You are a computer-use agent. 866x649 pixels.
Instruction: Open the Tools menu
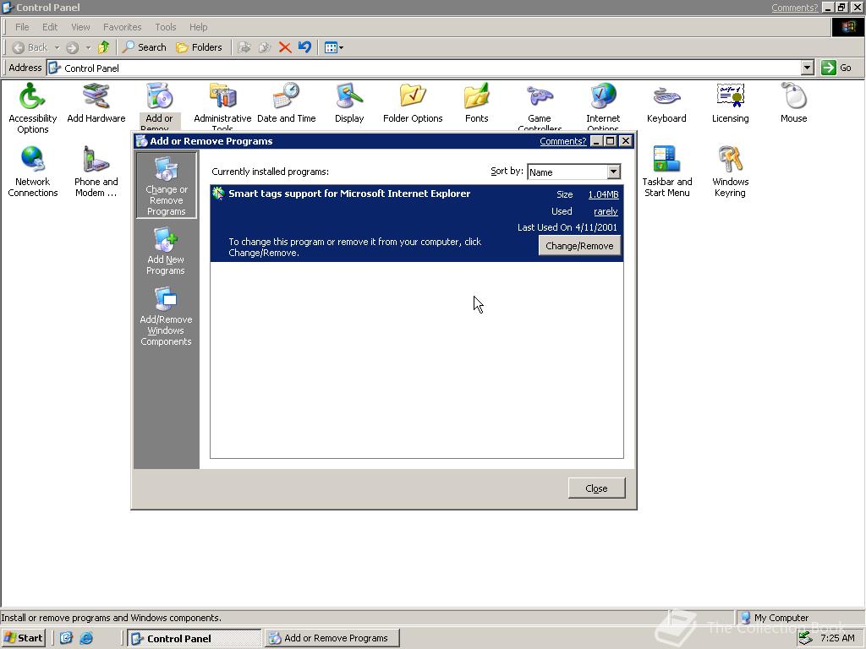click(165, 27)
